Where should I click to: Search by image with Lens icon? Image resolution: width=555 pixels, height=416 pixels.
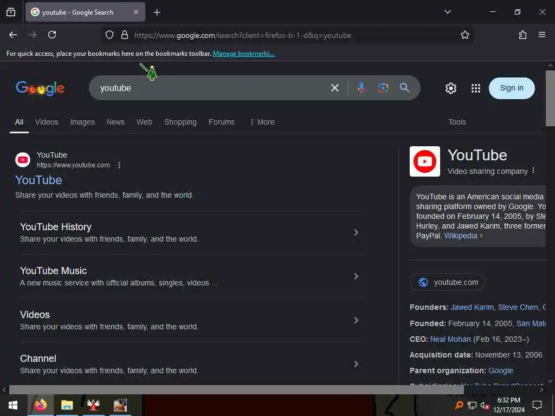point(383,88)
